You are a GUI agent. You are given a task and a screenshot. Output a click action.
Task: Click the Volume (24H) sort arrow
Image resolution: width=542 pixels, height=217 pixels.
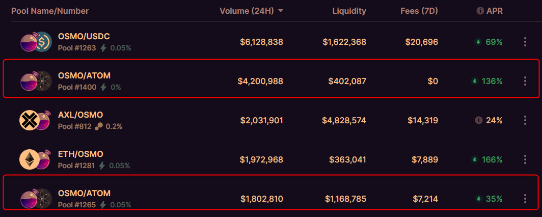[281, 11]
